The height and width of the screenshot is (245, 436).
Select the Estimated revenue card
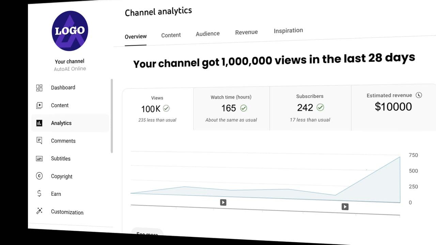393,107
